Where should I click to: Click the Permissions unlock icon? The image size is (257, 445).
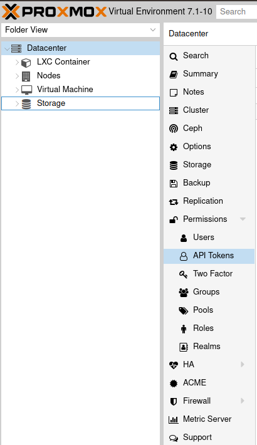tap(174, 219)
